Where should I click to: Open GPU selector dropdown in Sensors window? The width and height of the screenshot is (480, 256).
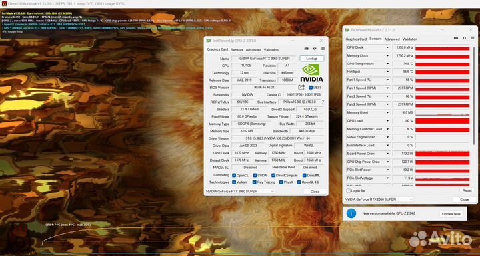379,199
